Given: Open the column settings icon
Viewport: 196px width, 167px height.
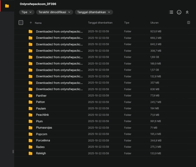Looking at the screenshot, I should [188, 23].
